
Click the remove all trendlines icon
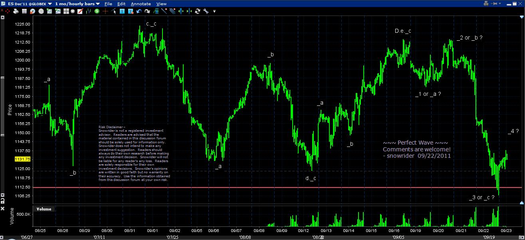tap(172, 11)
